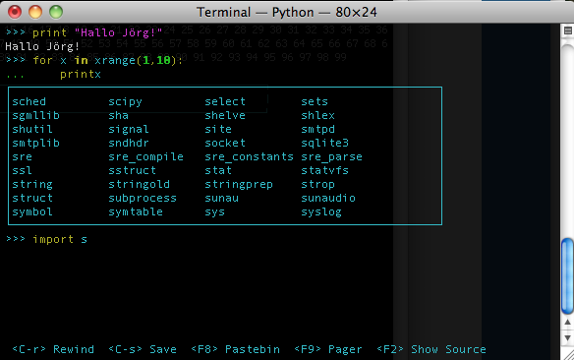
Task: Zoom the Terminal with green button
Action: coord(56,12)
